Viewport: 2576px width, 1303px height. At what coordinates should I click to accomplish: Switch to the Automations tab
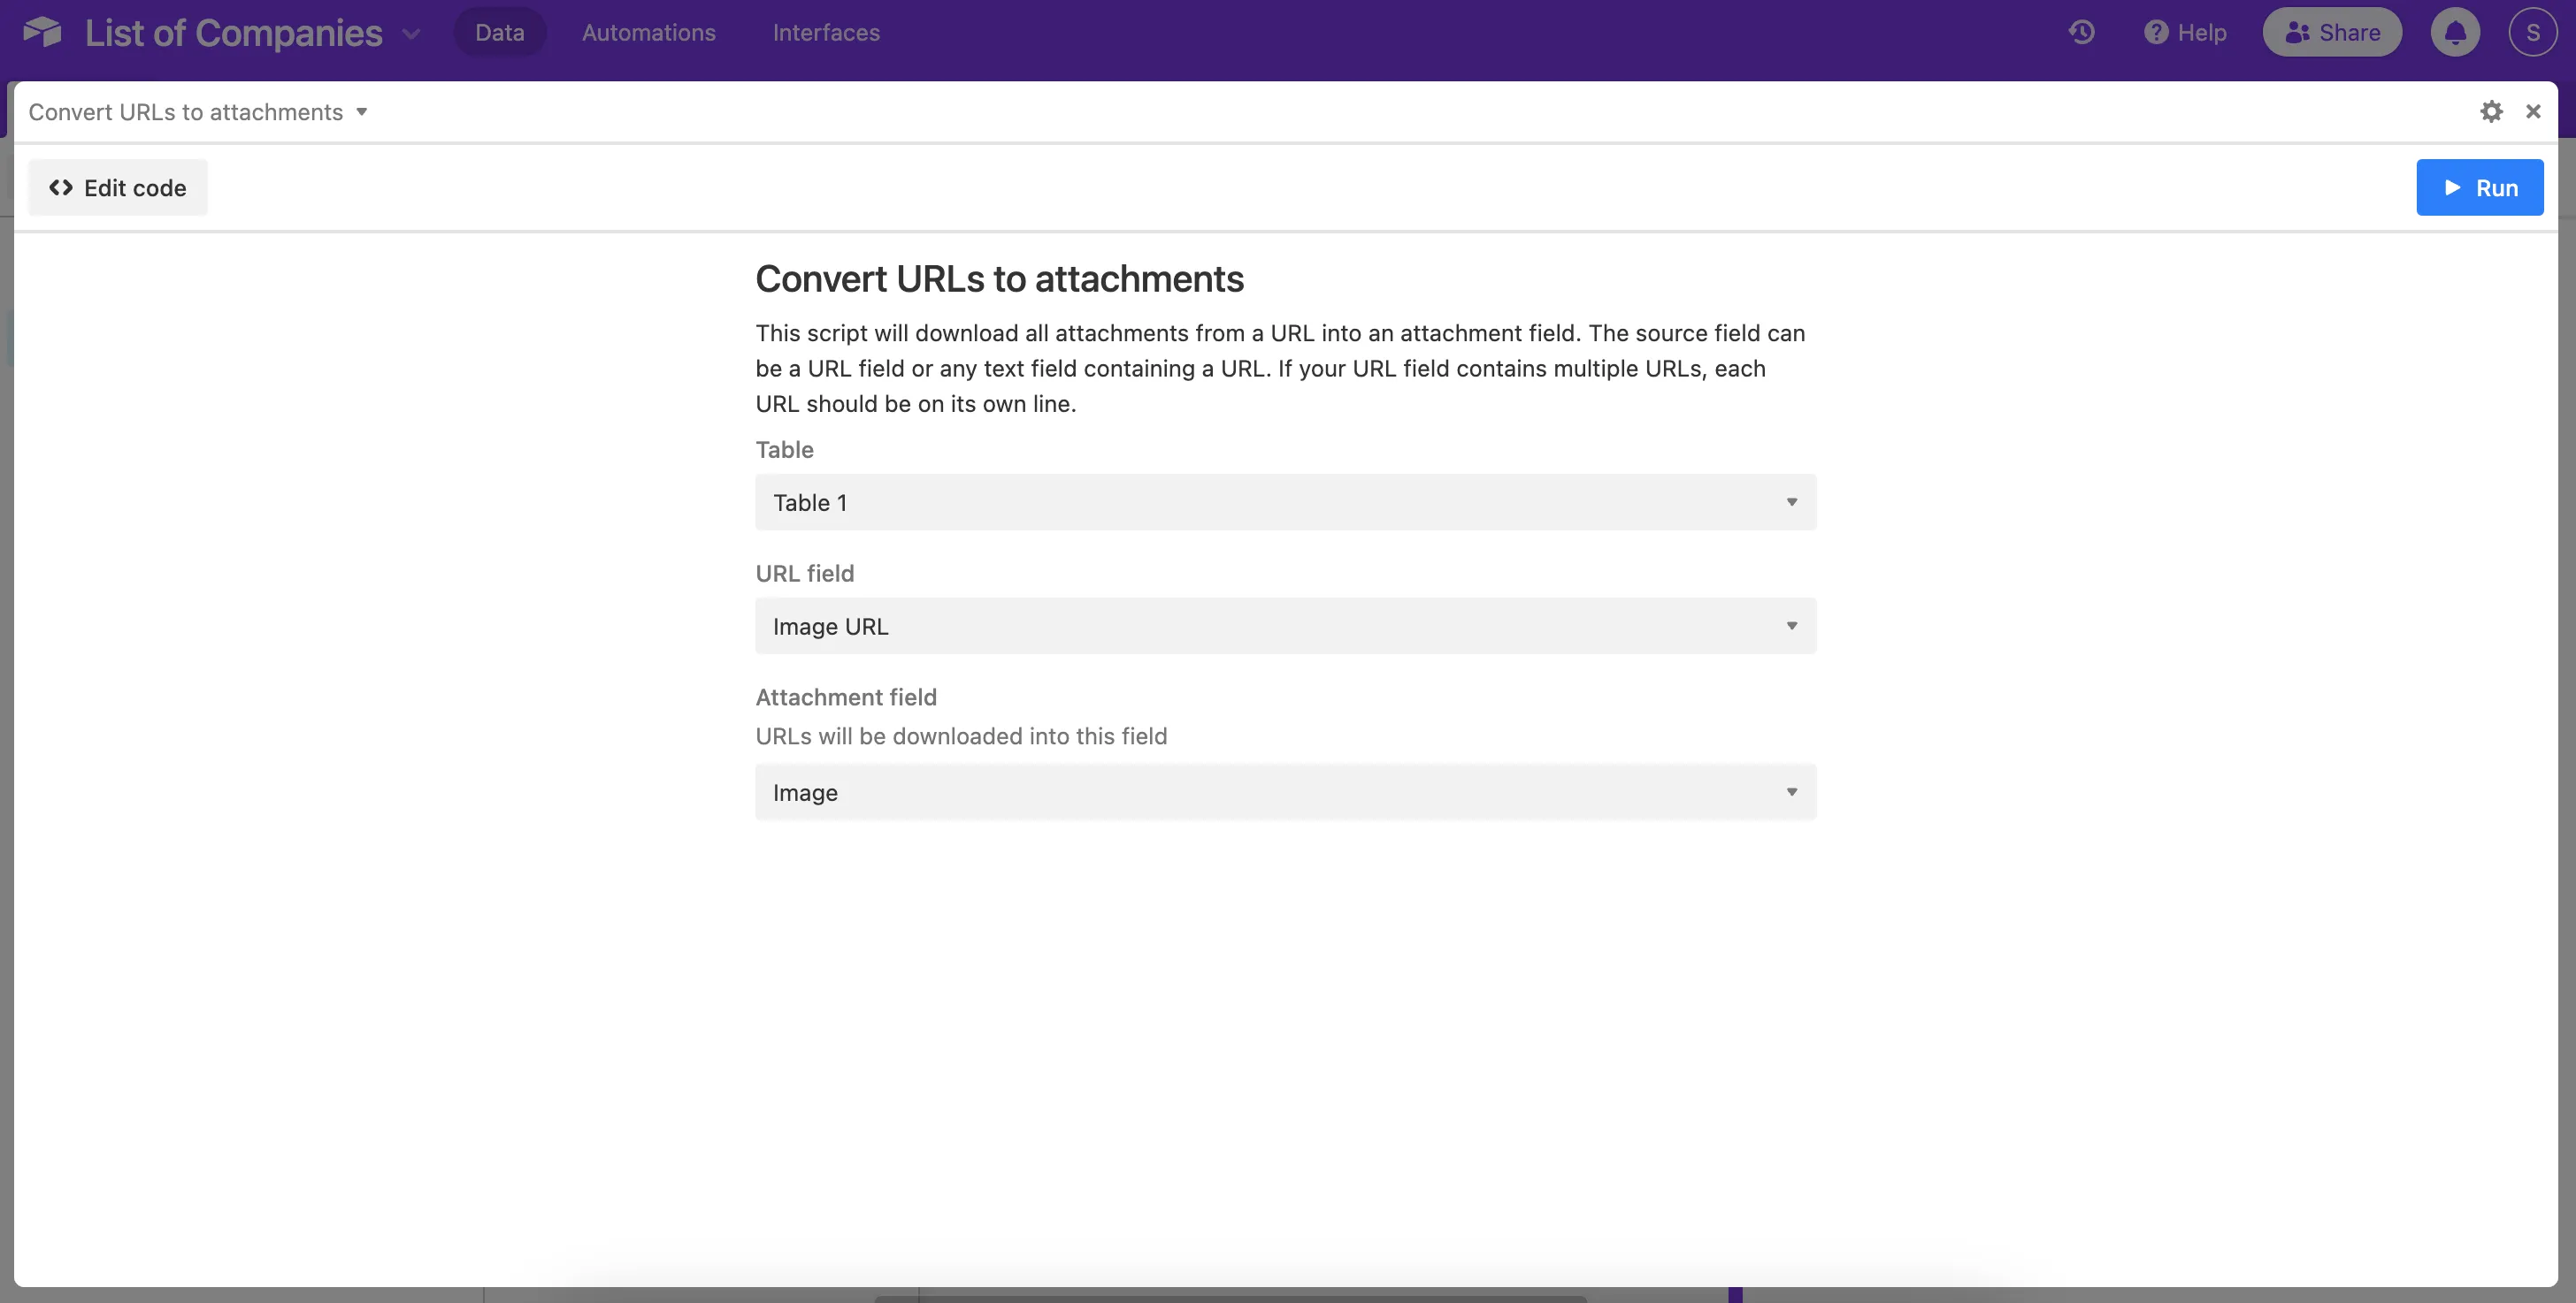point(648,32)
